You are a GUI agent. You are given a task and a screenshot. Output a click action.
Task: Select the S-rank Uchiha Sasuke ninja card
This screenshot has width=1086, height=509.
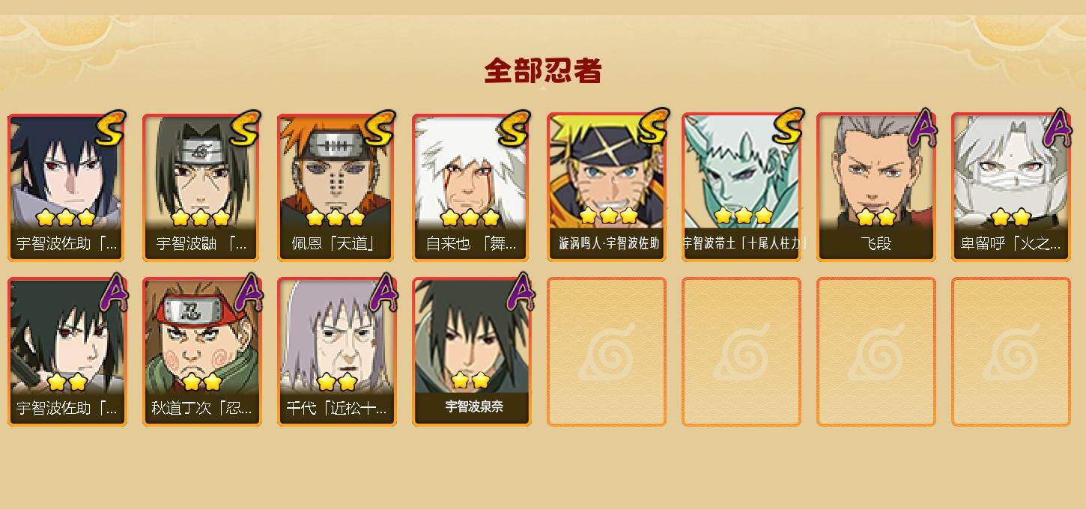coord(67,187)
